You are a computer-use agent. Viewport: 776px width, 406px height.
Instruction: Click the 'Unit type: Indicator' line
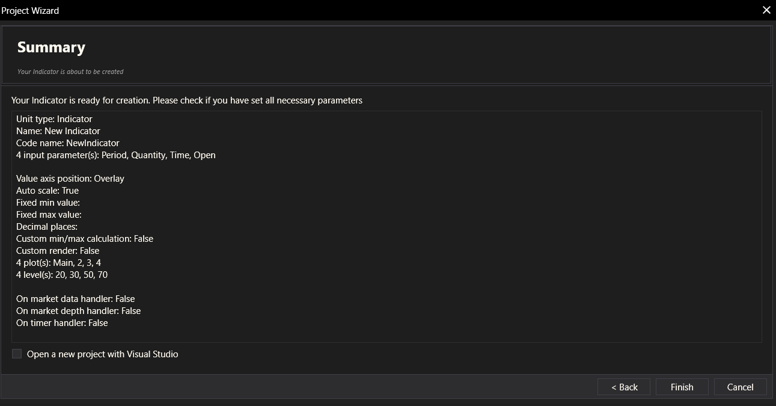54,119
